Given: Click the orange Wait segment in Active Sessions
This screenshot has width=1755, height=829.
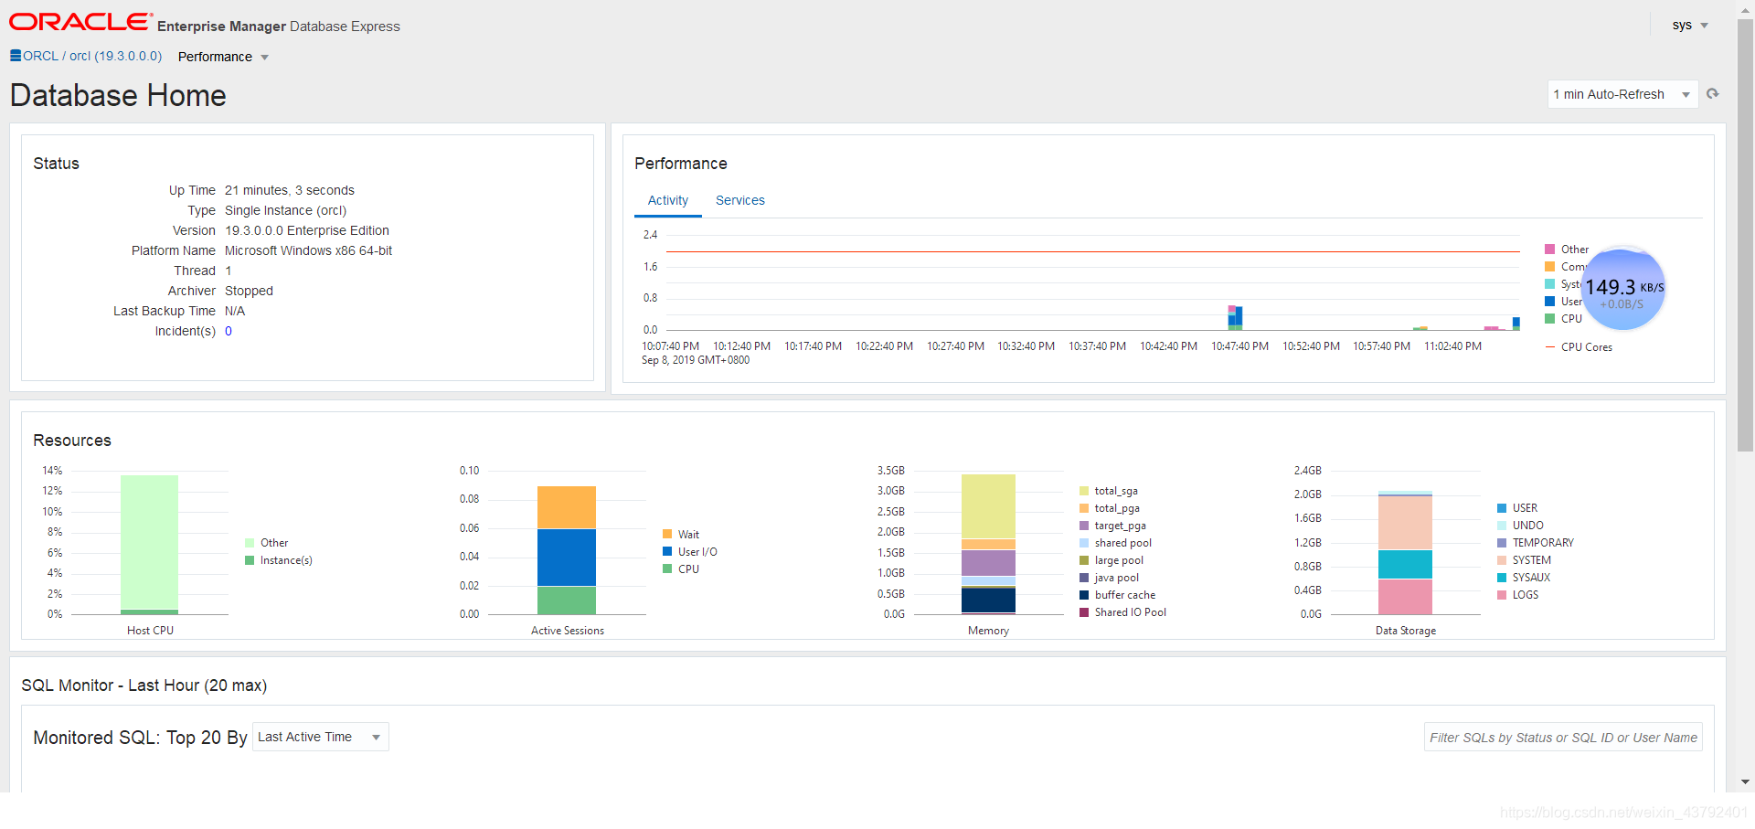Looking at the screenshot, I should (567, 507).
